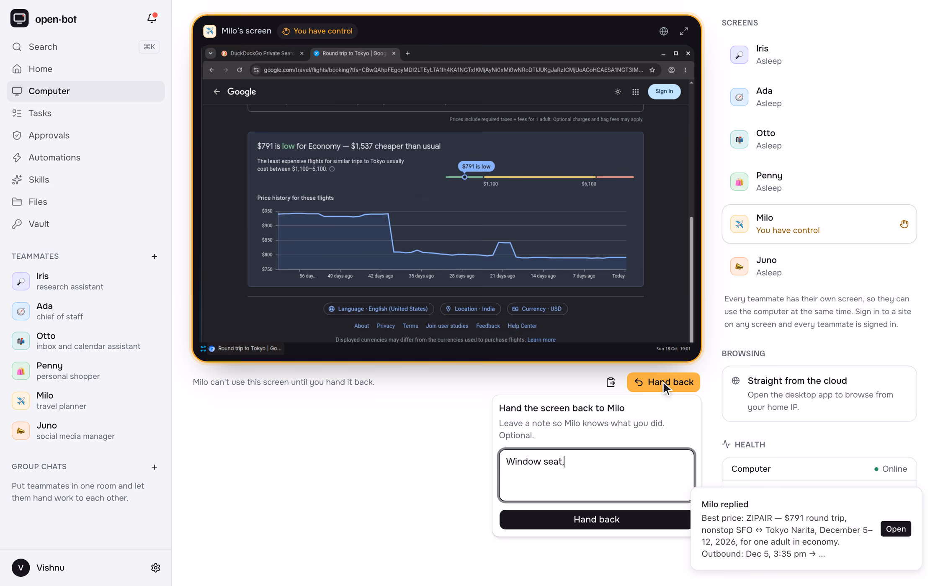The height and width of the screenshot is (586, 938).
Task: Click the Learn more link
Action: click(541, 340)
